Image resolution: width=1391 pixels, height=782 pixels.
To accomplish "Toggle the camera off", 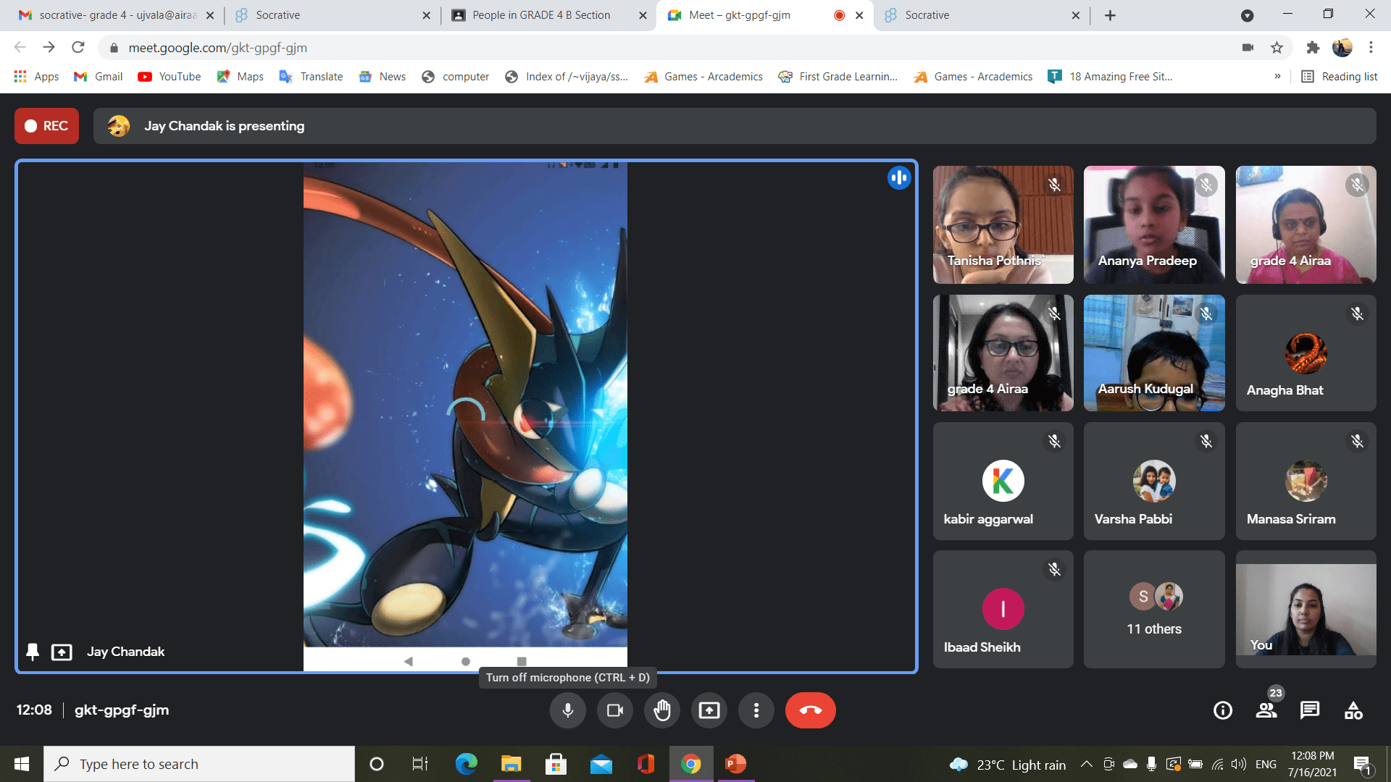I will tap(614, 710).
